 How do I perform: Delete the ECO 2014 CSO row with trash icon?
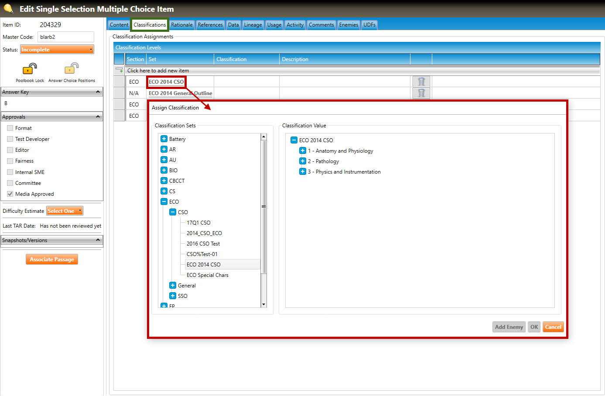pyautogui.click(x=421, y=82)
